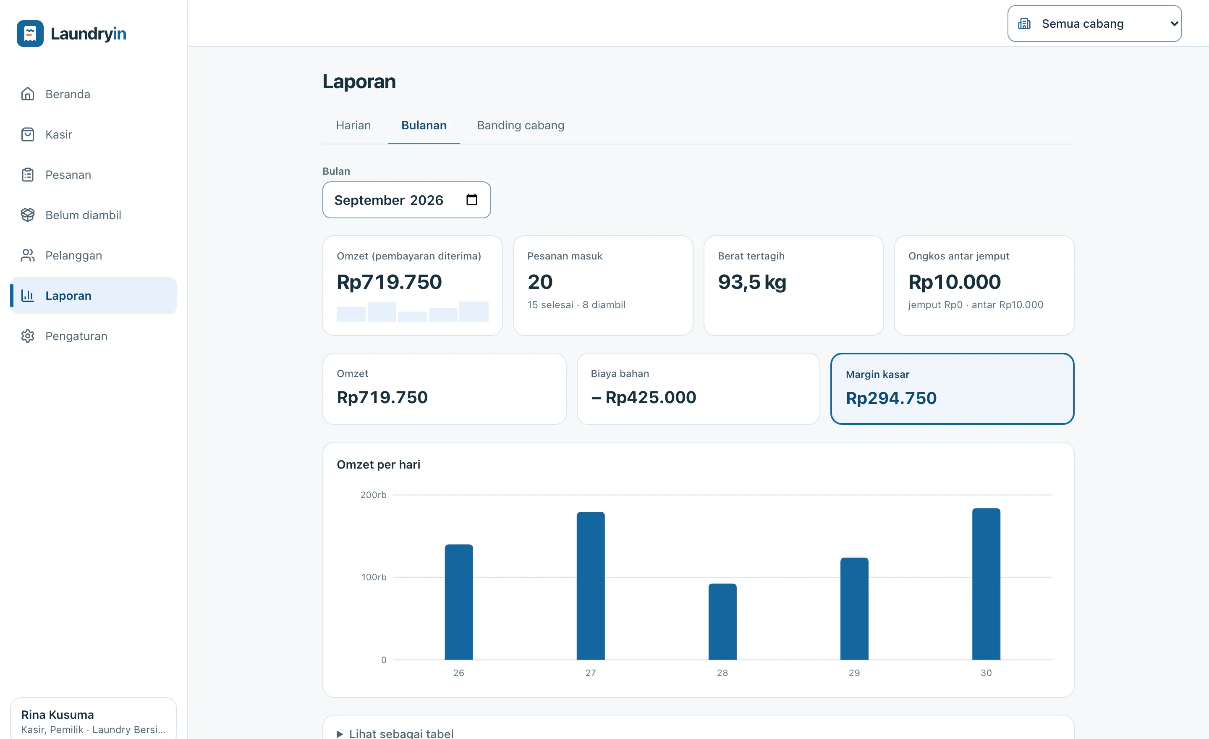The height and width of the screenshot is (739, 1209).
Task: Open the Pelanggan page
Action: tap(93, 255)
